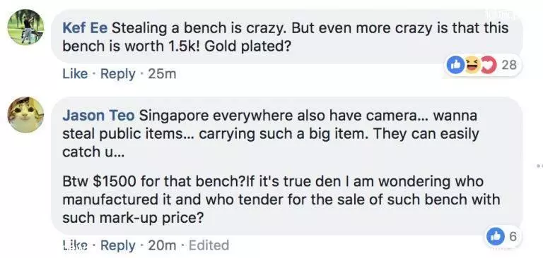Image resolution: width=543 pixels, height=258 pixels.
Task: Open the 6 reactions count on Jason Teo's comment
Action: [513, 236]
